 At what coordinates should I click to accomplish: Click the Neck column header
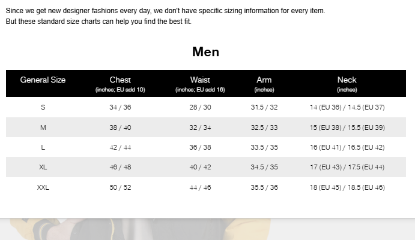tap(347, 80)
